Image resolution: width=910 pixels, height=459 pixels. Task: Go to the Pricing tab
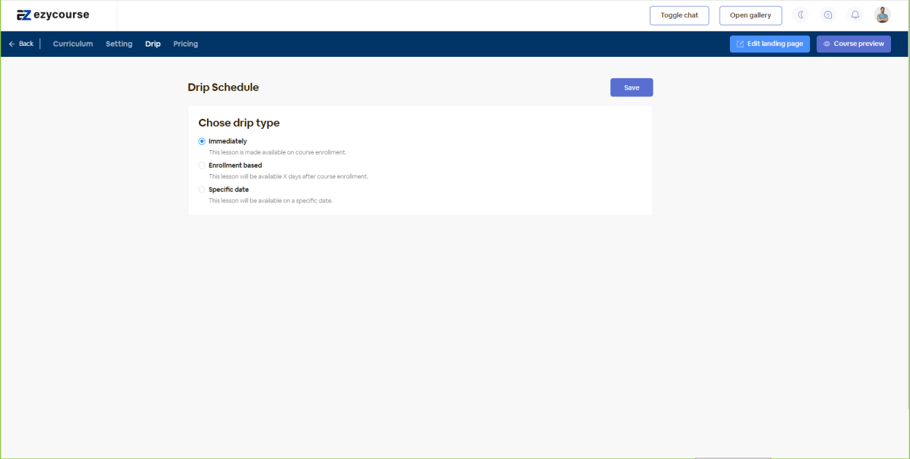pyautogui.click(x=185, y=44)
